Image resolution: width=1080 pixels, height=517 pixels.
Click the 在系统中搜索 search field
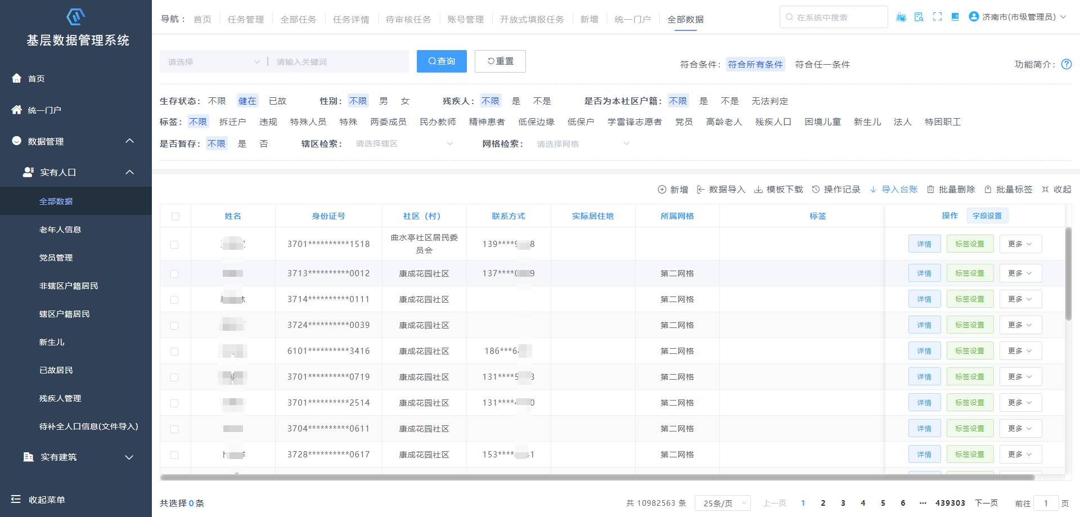tap(834, 17)
